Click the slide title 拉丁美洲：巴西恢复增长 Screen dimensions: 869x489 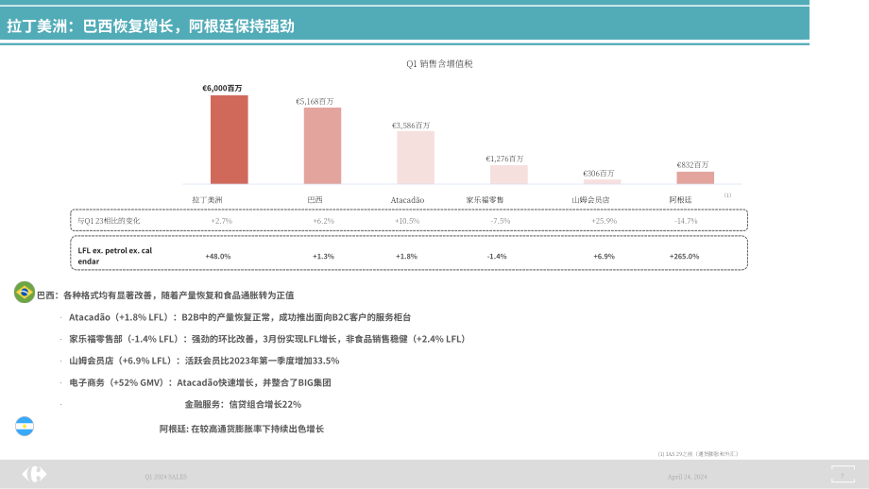(150, 26)
